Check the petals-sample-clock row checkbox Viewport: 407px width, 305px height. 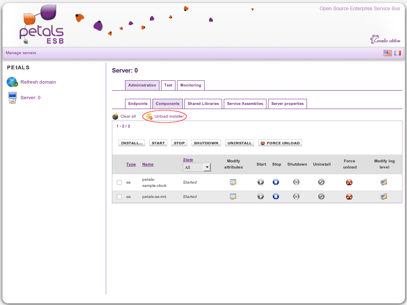(x=119, y=182)
